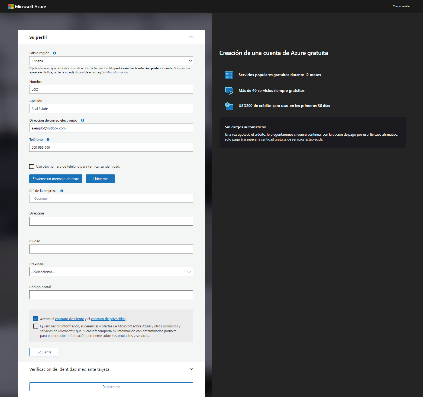This screenshot has height=397, width=423.
Task: Click Envíeme un mensaje de texto button
Action: pos(56,179)
